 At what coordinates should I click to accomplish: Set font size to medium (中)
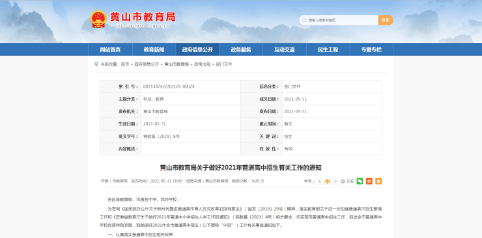(x=328, y=181)
